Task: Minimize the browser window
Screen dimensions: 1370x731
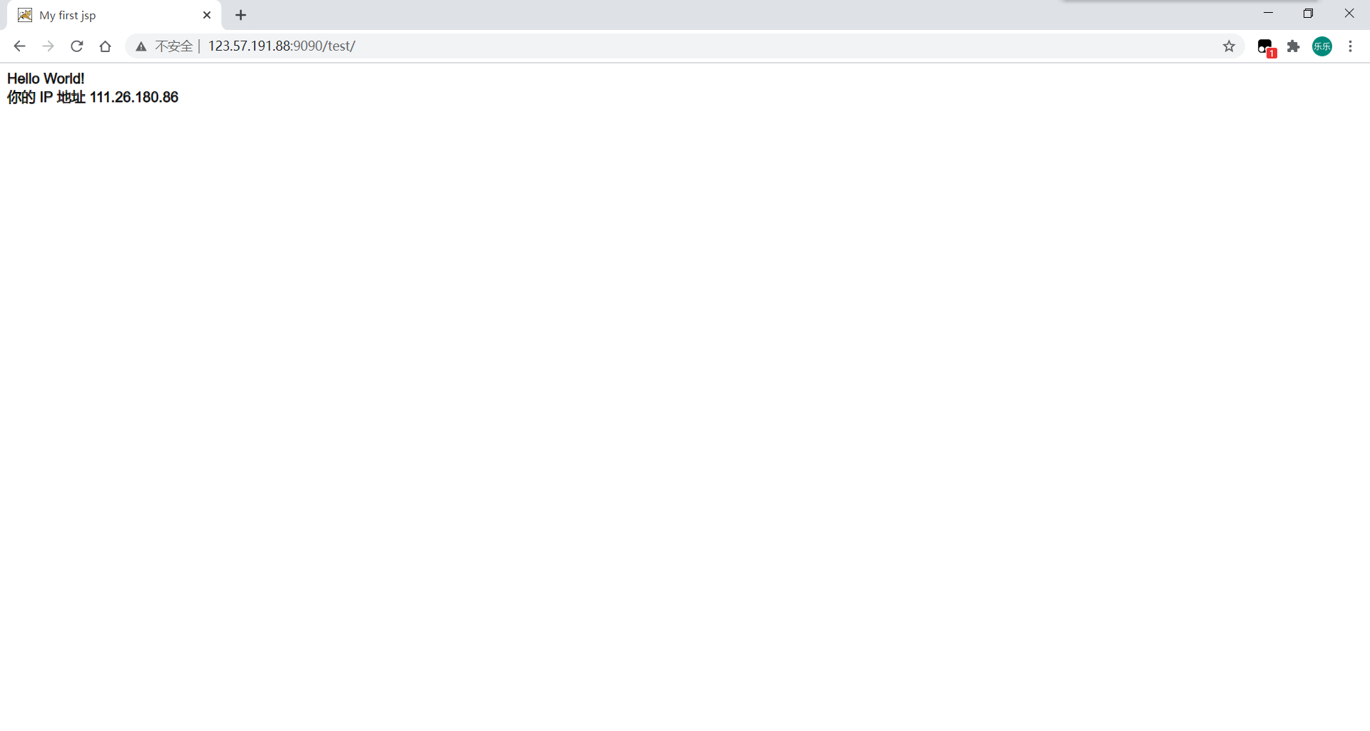Action: [1269, 13]
